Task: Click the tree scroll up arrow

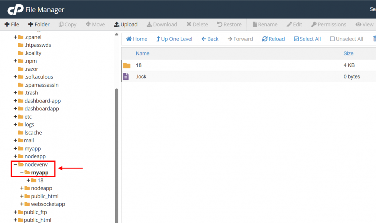Action: tap(117, 34)
